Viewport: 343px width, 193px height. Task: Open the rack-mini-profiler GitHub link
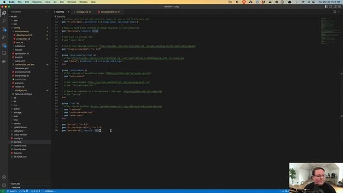(x=119, y=82)
